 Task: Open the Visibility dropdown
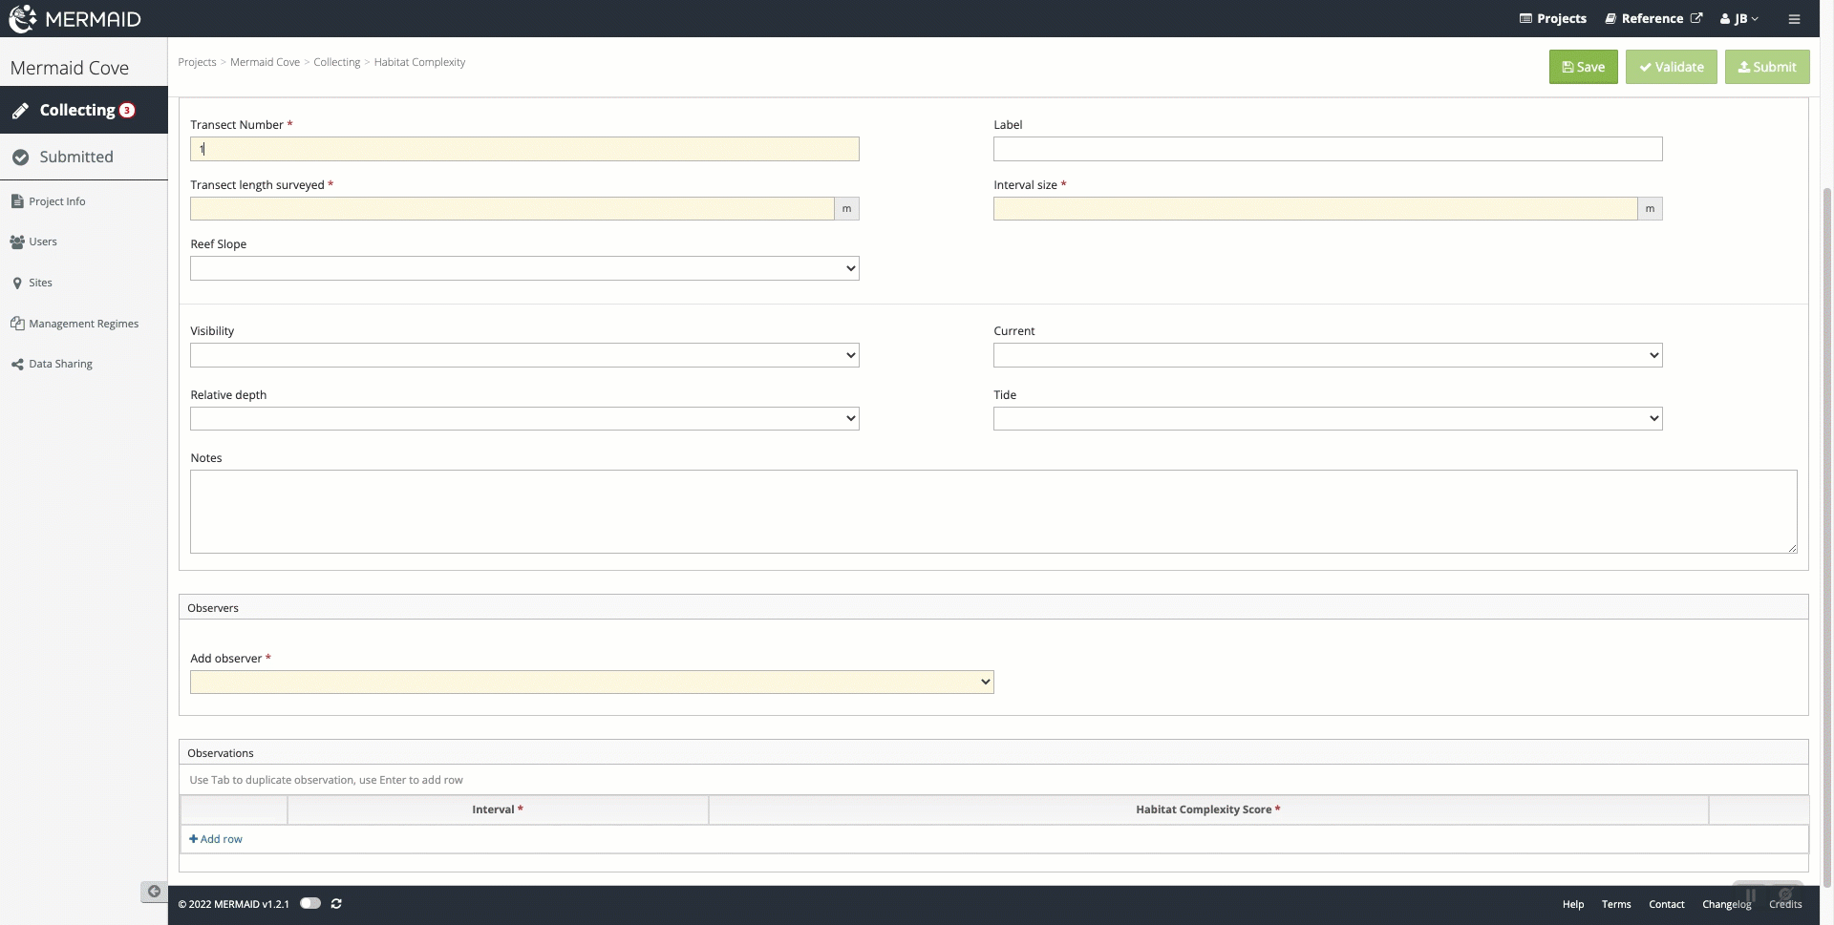tap(524, 355)
